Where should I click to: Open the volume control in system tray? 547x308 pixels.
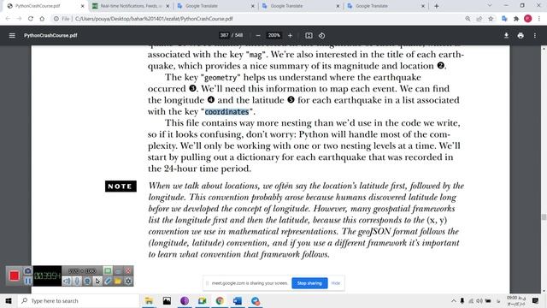pos(479,300)
